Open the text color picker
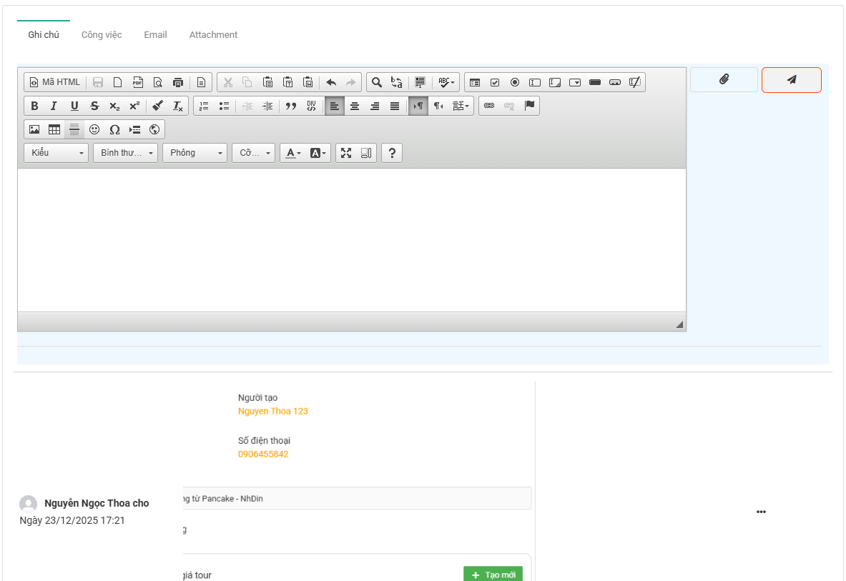The image size is (846, 581). tap(292, 153)
